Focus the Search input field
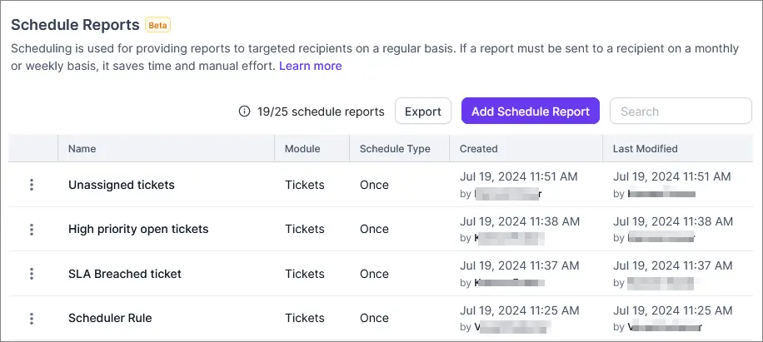The height and width of the screenshot is (342, 763). coord(681,112)
